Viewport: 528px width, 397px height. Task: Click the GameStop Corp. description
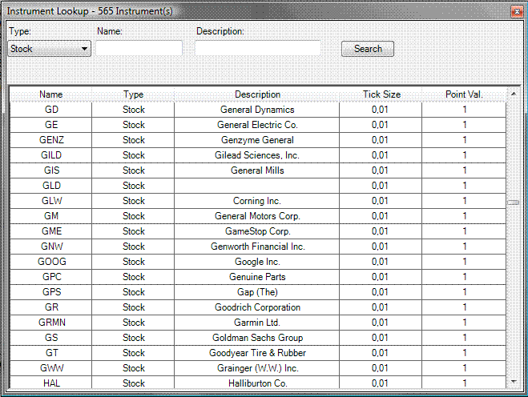point(257,231)
